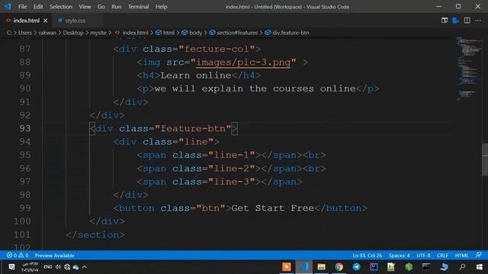Split the editor right

pyautogui.click(x=467, y=21)
